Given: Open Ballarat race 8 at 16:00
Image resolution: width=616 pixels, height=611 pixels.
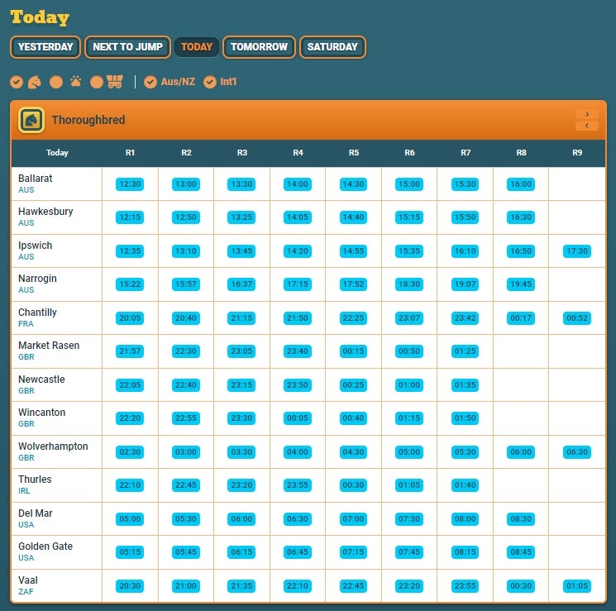Looking at the screenshot, I should (x=521, y=184).
